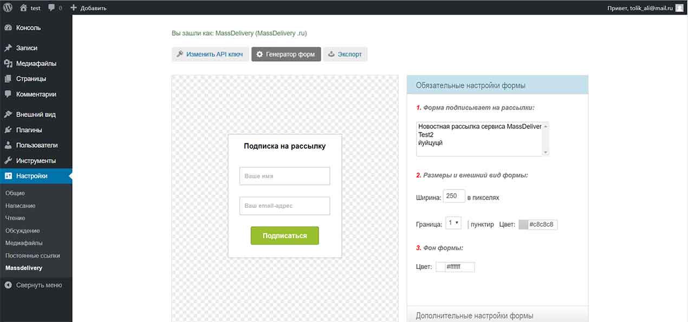Open Медиафайлы in sidebar menu
The width and height of the screenshot is (688, 322).
pyautogui.click(x=36, y=63)
